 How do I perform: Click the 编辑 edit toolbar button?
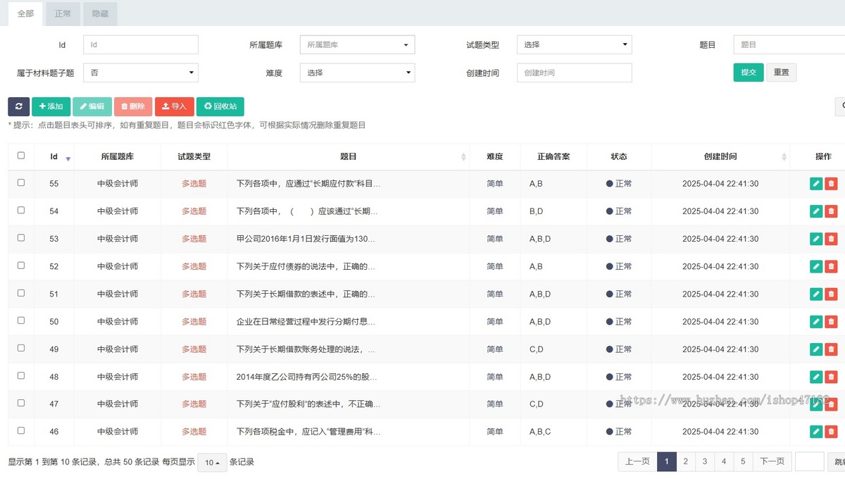point(92,106)
